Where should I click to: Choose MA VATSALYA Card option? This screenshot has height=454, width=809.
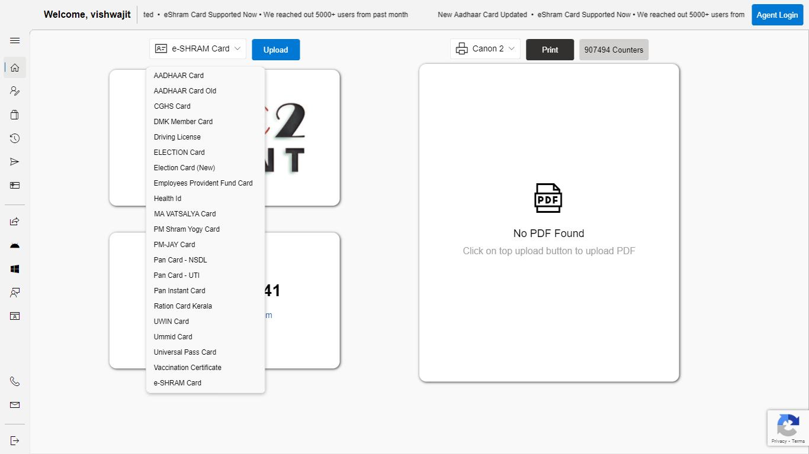(206, 214)
